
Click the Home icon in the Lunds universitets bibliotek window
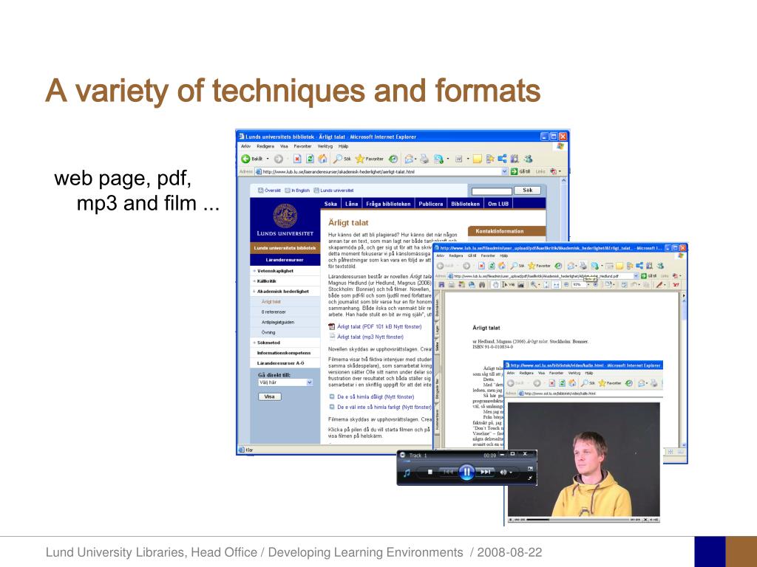click(x=322, y=159)
